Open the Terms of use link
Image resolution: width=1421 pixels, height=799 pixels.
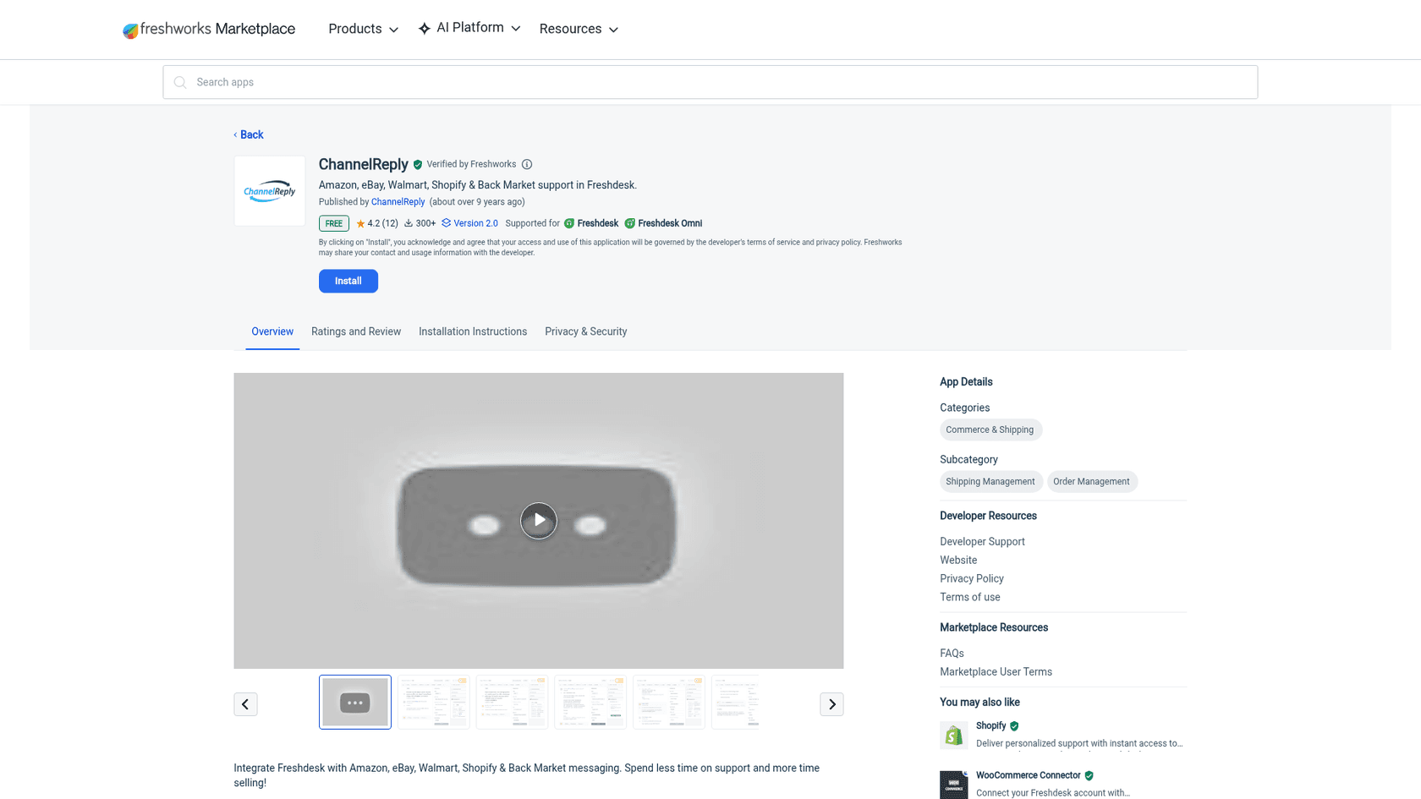click(x=970, y=598)
